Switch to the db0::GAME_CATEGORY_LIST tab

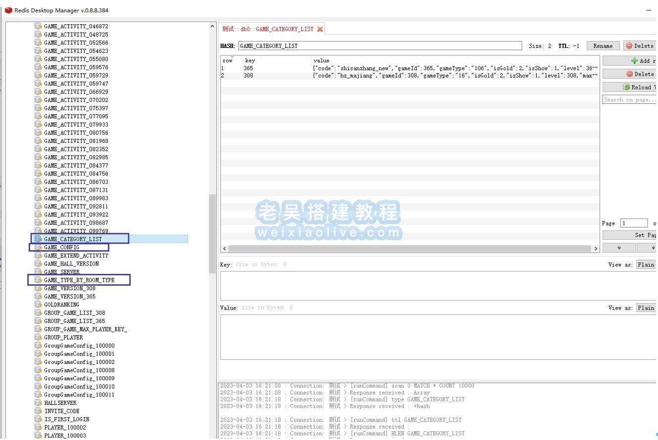click(x=268, y=29)
